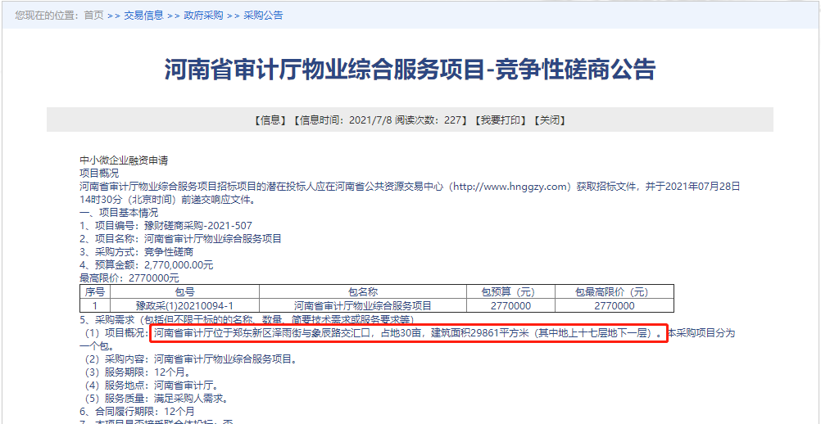Screen dimensions: 821x424
Task: Click the red-outlined 项目概况 description text
Action: [407, 334]
